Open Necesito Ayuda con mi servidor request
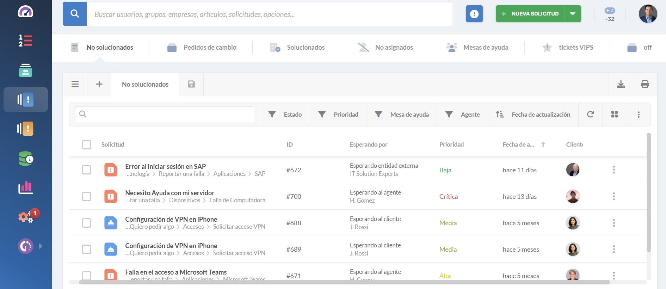Image resolution: width=666 pixels, height=289 pixels. pos(169,193)
